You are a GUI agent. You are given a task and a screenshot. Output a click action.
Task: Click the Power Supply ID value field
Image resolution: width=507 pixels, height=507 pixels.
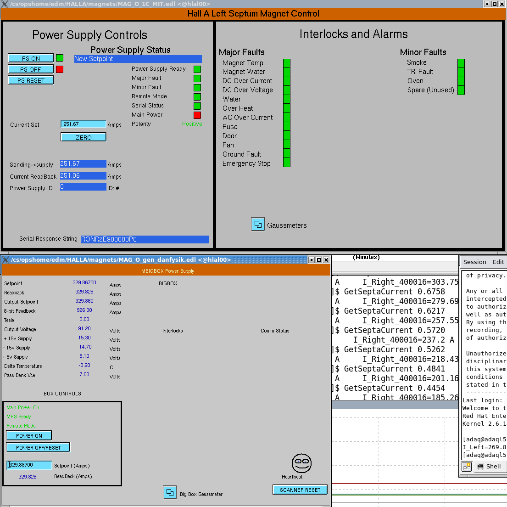coord(83,187)
